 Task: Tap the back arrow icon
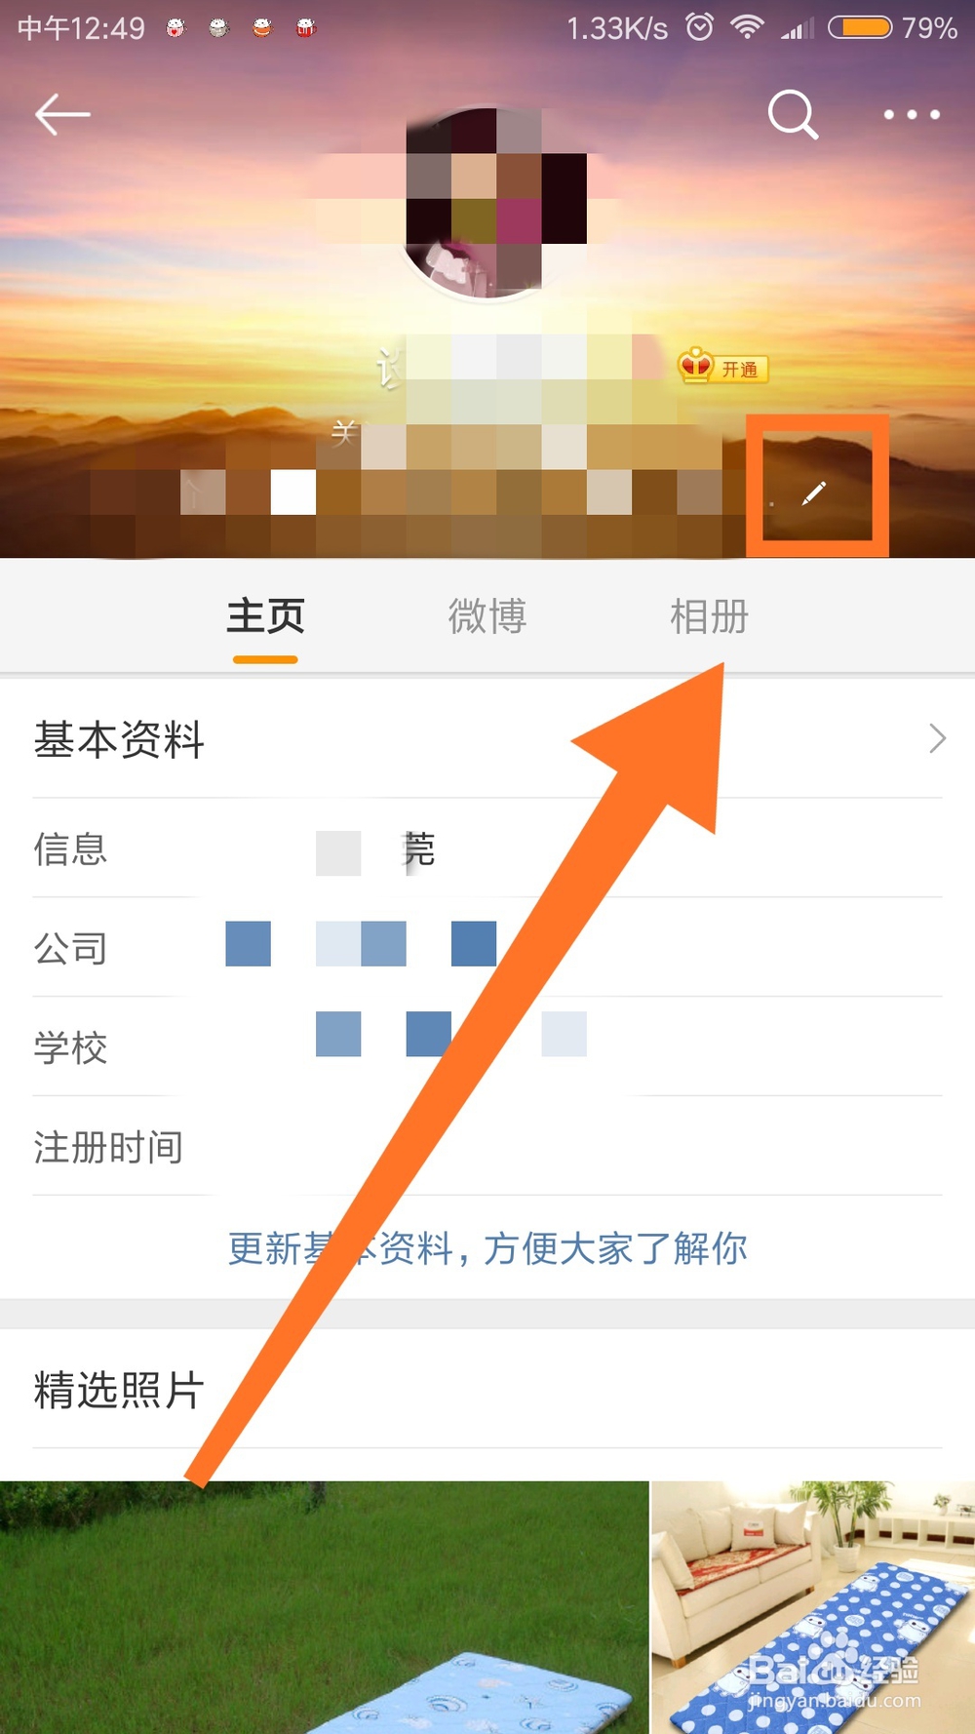pyautogui.click(x=62, y=115)
